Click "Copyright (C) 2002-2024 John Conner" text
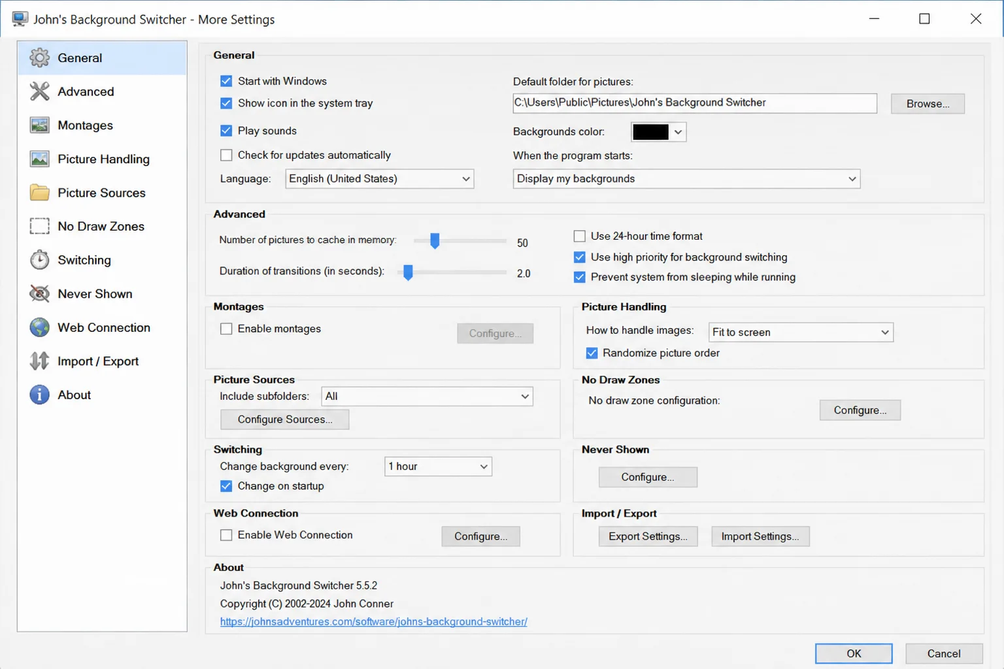The image size is (1004, 669). coord(307,604)
